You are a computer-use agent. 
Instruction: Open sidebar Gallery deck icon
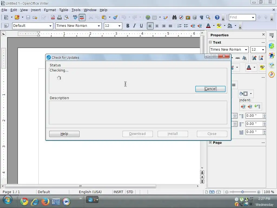point(272,65)
